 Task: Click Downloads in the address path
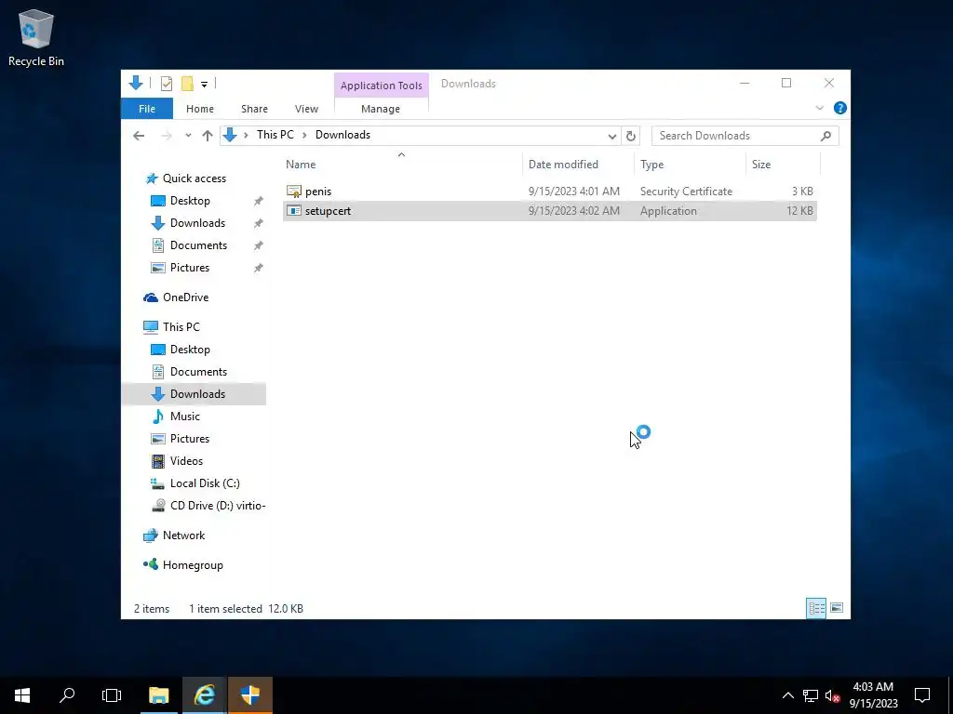[342, 135]
